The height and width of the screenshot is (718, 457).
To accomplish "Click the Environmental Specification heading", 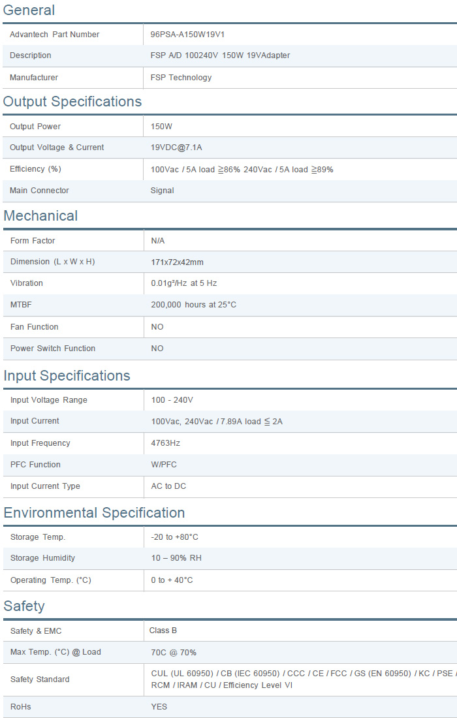I will 94,513.
